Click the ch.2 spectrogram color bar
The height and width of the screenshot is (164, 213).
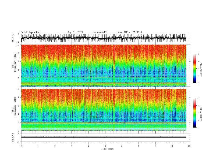195,113
